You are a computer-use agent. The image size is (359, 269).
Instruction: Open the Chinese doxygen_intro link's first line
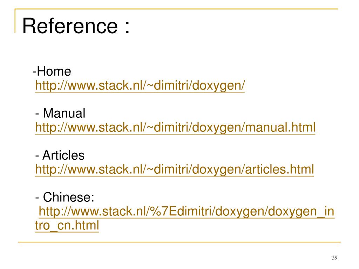coord(187,212)
